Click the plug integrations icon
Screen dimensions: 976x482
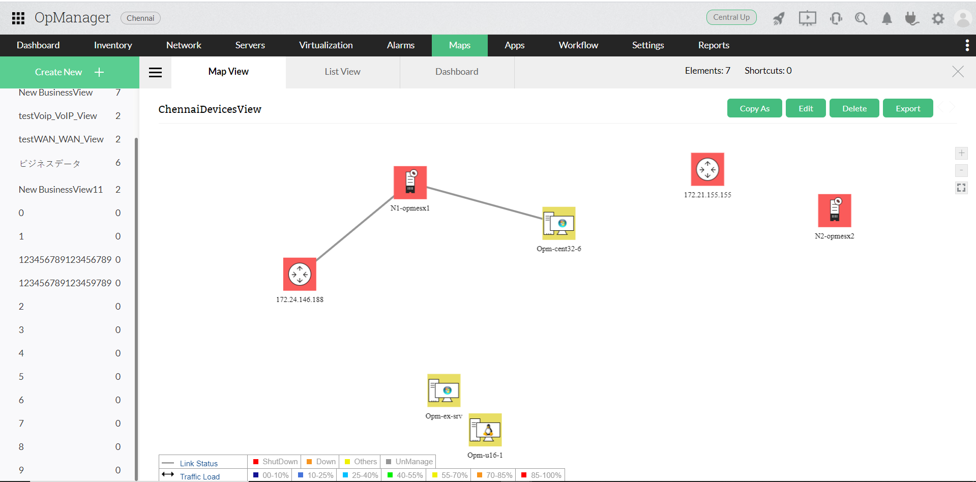tap(912, 19)
